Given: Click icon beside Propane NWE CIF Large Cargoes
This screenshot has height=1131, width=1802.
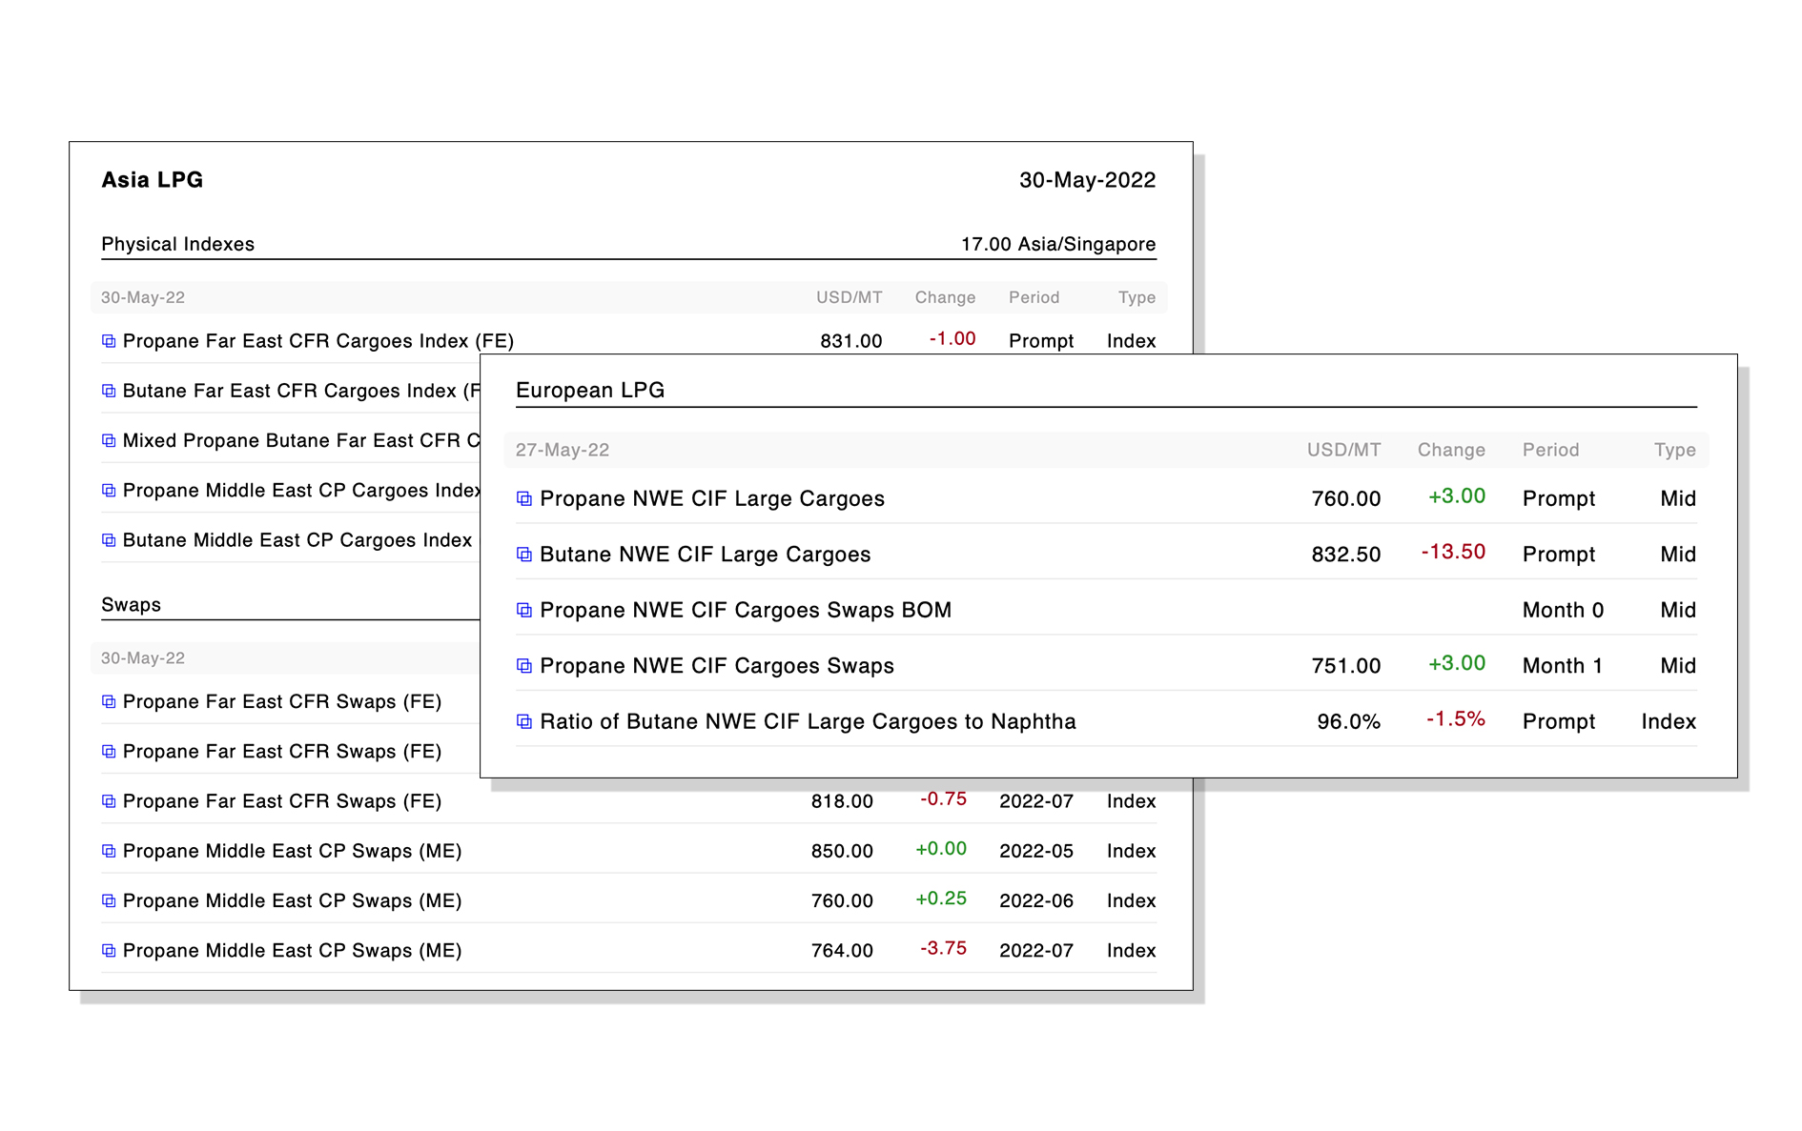Looking at the screenshot, I should [x=523, y=498].
